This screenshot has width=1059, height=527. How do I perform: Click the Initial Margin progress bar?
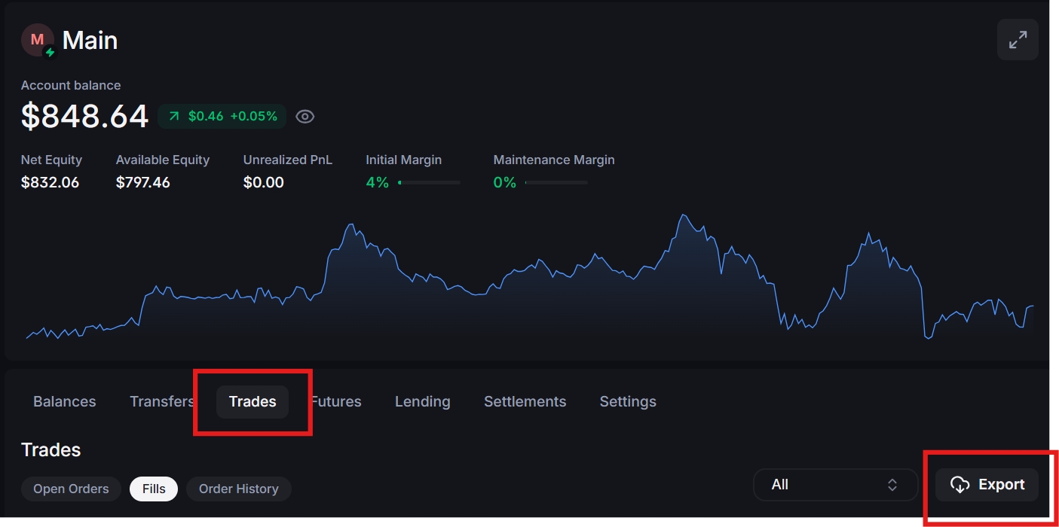pos(429,183)
